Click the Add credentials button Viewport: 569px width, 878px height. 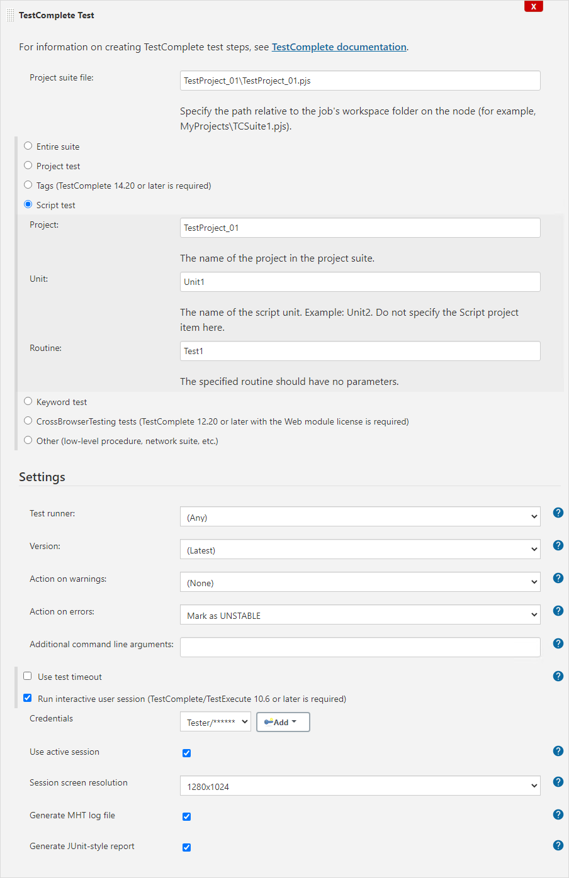(283, 722)
